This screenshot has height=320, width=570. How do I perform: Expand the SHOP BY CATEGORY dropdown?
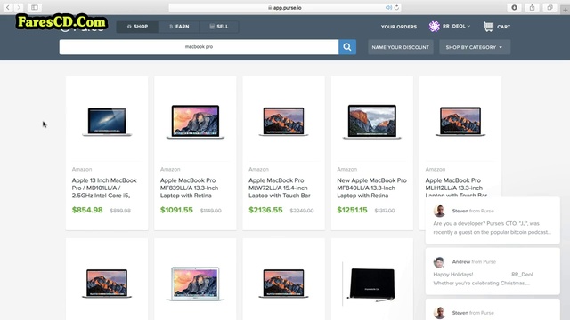tap(475, 47)
